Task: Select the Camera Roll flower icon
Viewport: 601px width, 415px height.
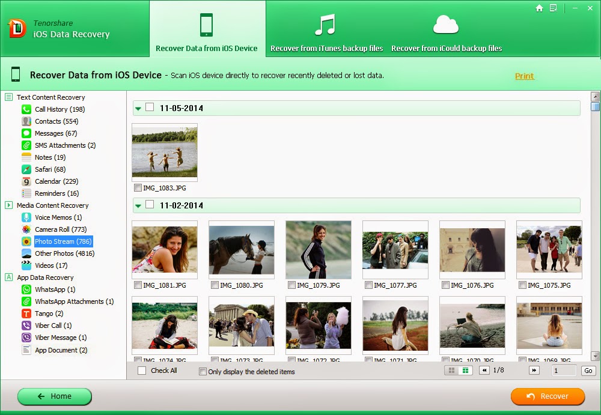Action: (26, 229)
